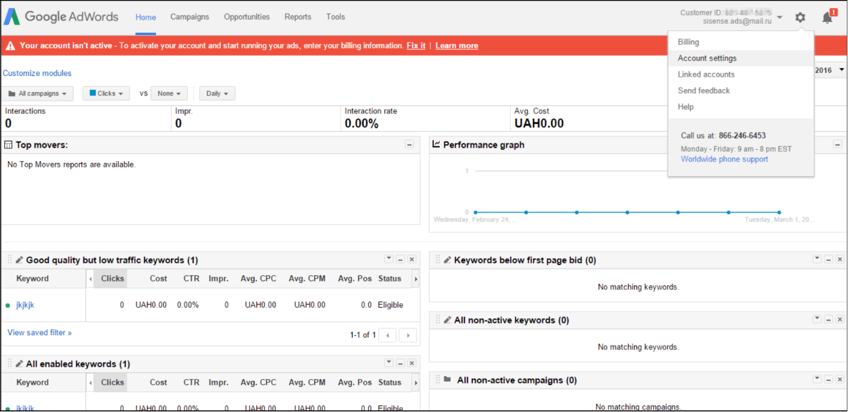This screenshot has height=412, width=848.
Task: Close the Good quality but low traffic keywords module
Action: point(412,259)
